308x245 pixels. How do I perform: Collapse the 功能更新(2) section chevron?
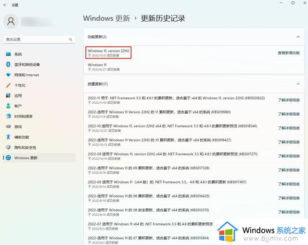coord(298,37)
